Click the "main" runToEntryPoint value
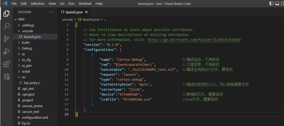 tap(144, 85)
